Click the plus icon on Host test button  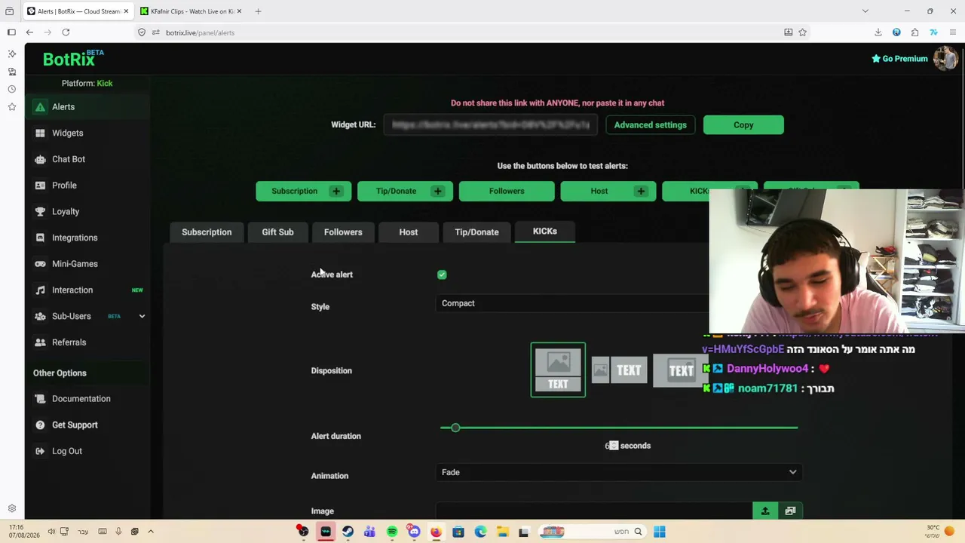coord(641,191)
